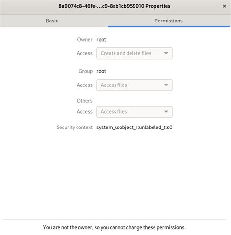
Task: Click the arrow icon on the Group access combo box
Action: click(x=166, y=85)
